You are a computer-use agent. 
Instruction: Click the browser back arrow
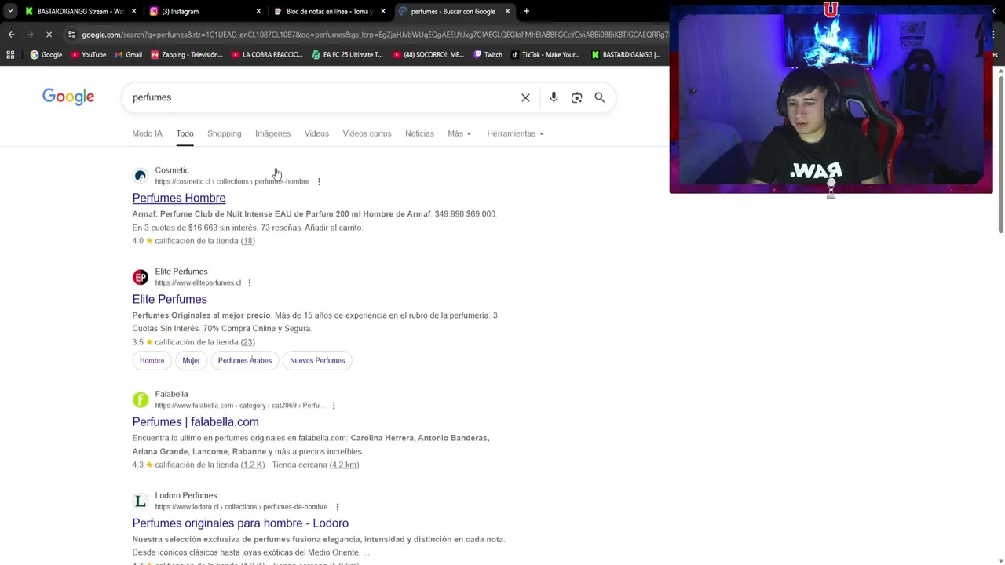[11, 35]
